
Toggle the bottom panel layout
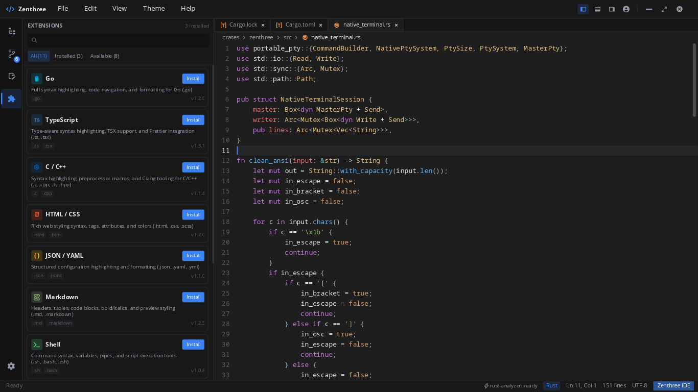click(x=597, y=9)
